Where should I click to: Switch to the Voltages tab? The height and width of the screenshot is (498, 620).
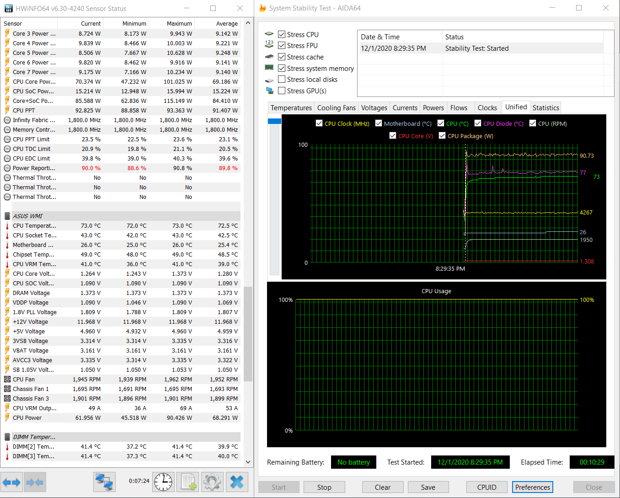pos(374,108)
